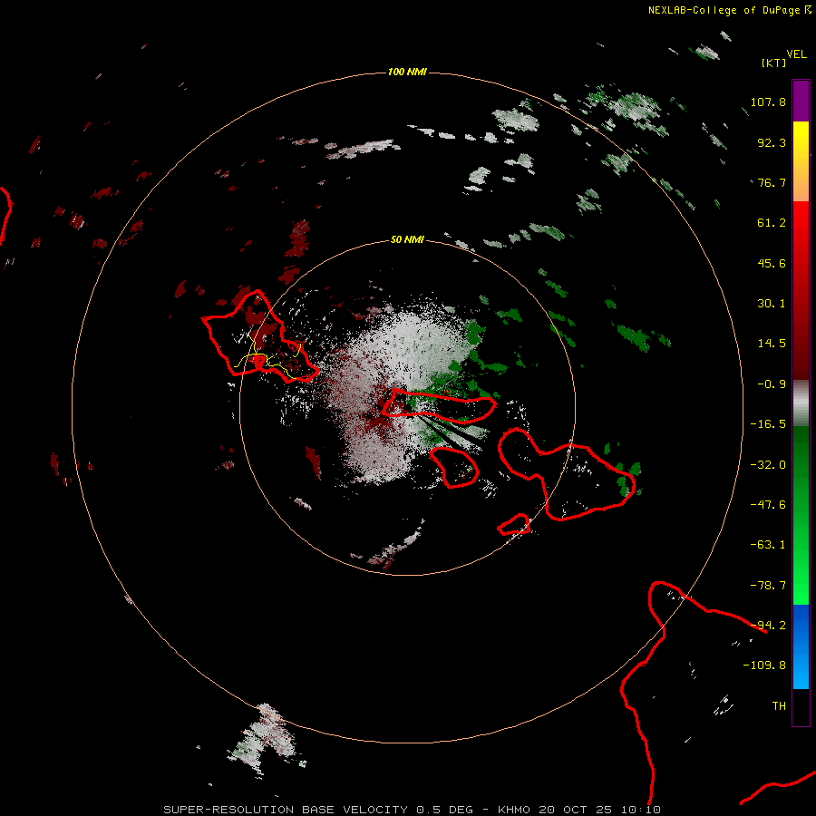Click the 76.7 velocity scale value
Screen dimensions: 816x816
[x=772, y=182]
